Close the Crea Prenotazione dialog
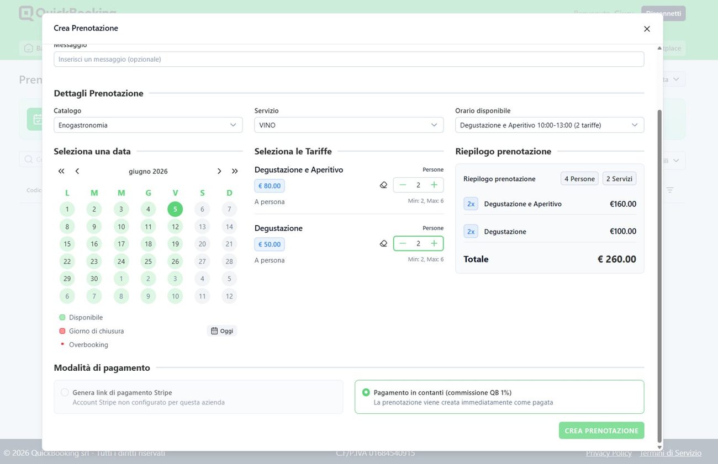This screenshot has height=464, width=718. point(647,29)
